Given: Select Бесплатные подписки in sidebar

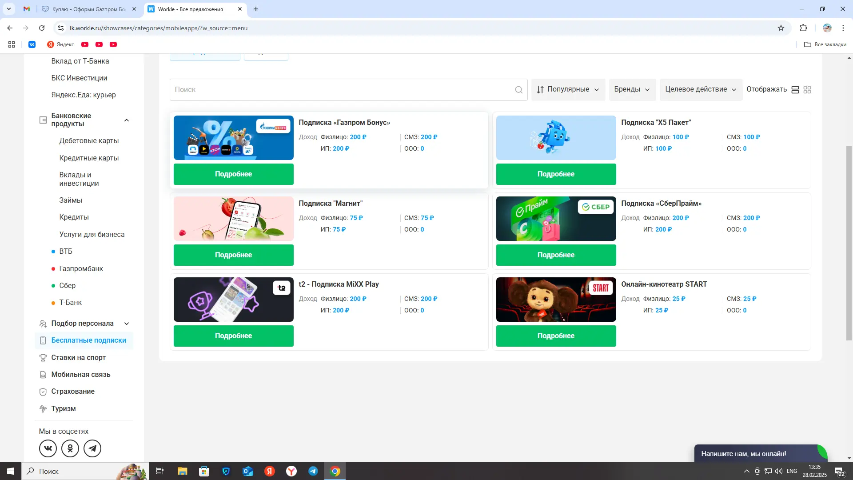Looking at the screenshot, I should (84, 340).
